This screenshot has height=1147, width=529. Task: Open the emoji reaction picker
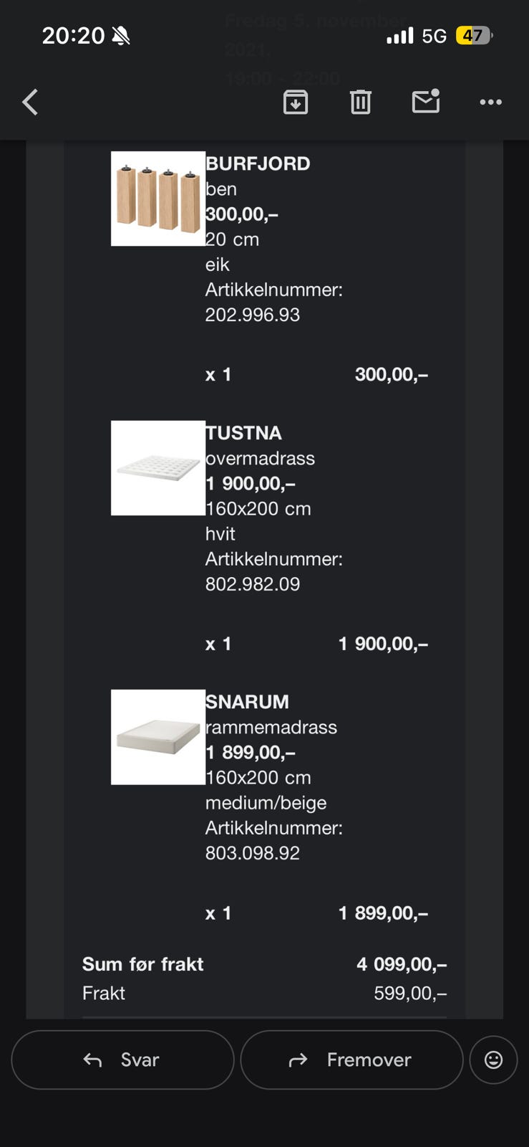[x=493, y=1060]
